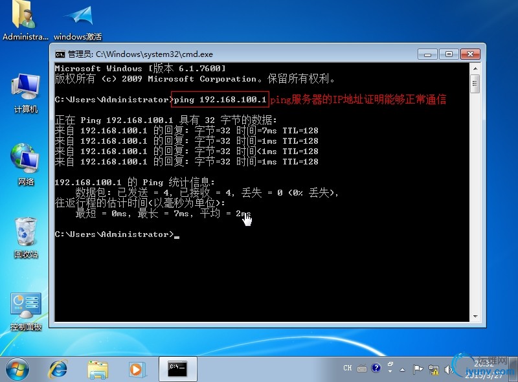Click the cmd scrollbar up arrow
Viewport: 518px width, 382px height.
point(475,69)
